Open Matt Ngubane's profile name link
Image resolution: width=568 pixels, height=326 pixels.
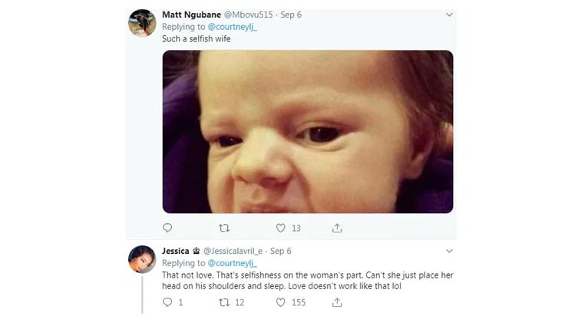192,15
